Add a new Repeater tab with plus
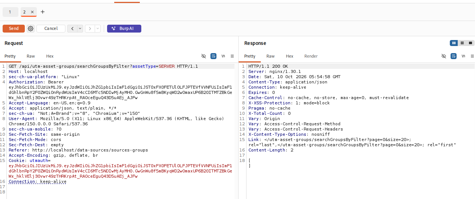 click(42, 12)
